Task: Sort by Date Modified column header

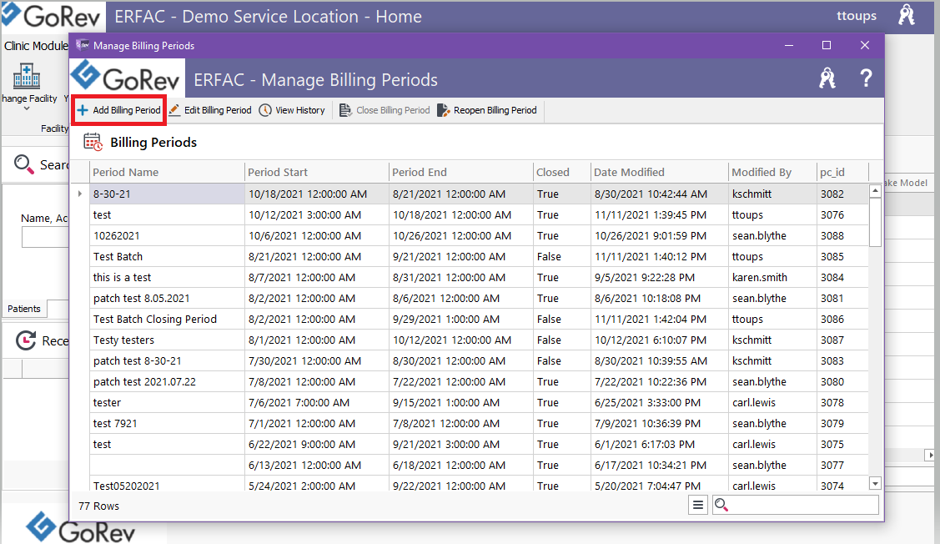Action: (x=659, y=172)
